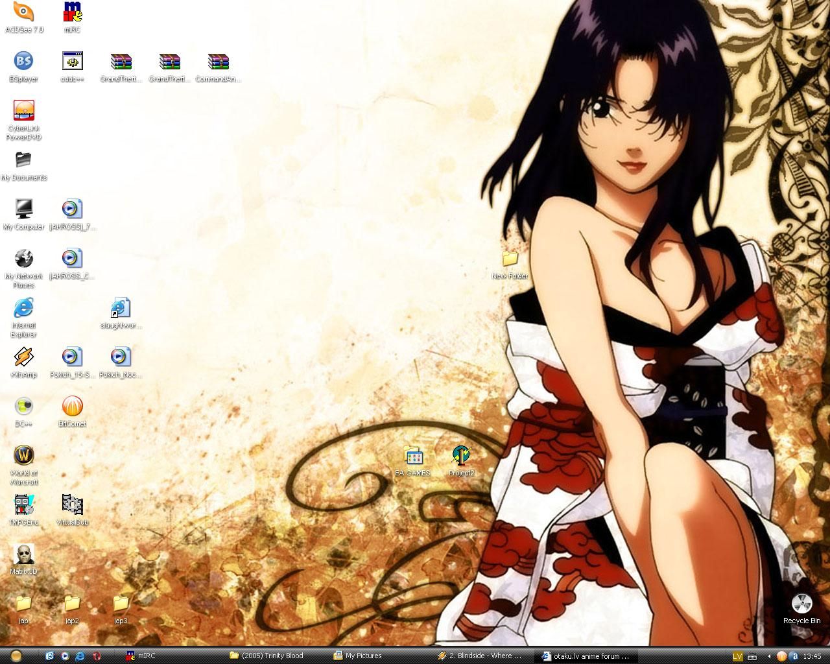Select the My Computer icon

23,215
